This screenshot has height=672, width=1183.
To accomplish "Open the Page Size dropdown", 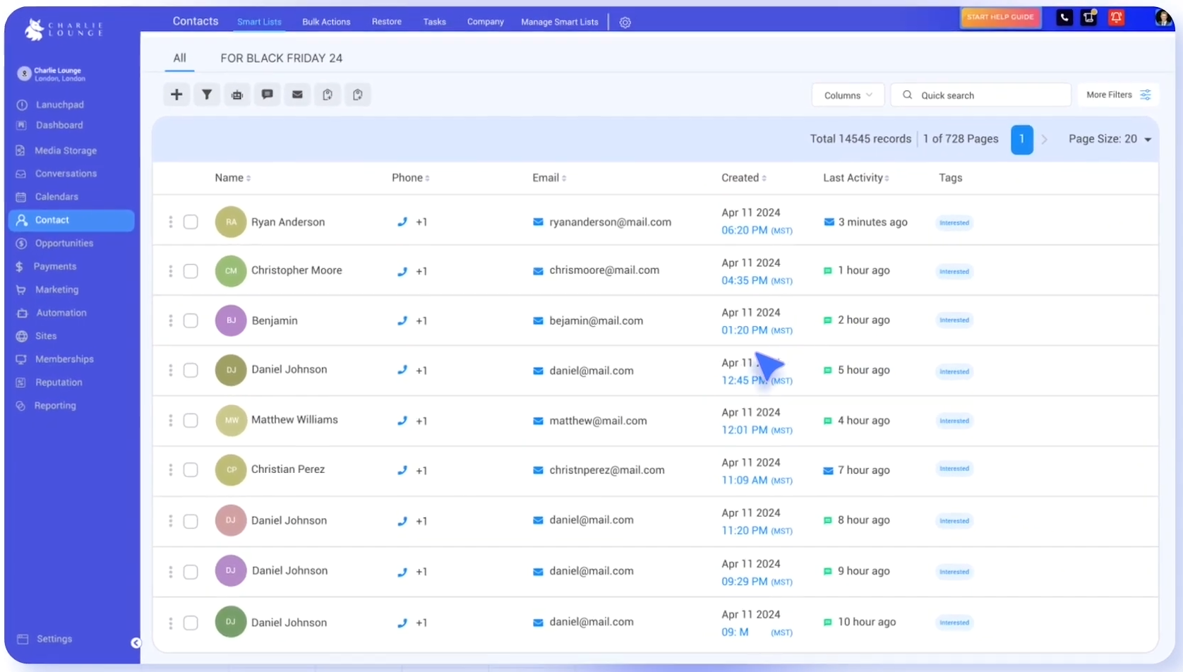I will tap(1110, 139).
